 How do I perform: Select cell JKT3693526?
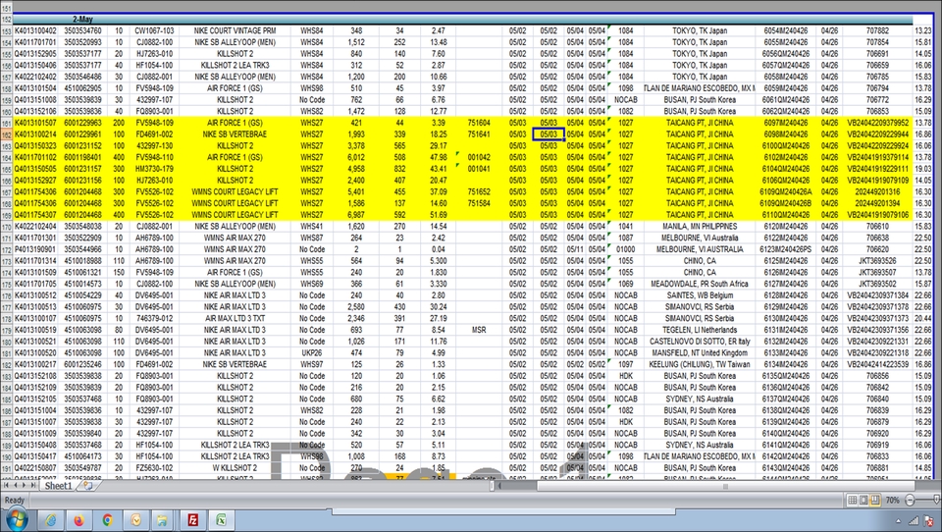[x=877, y=261]
